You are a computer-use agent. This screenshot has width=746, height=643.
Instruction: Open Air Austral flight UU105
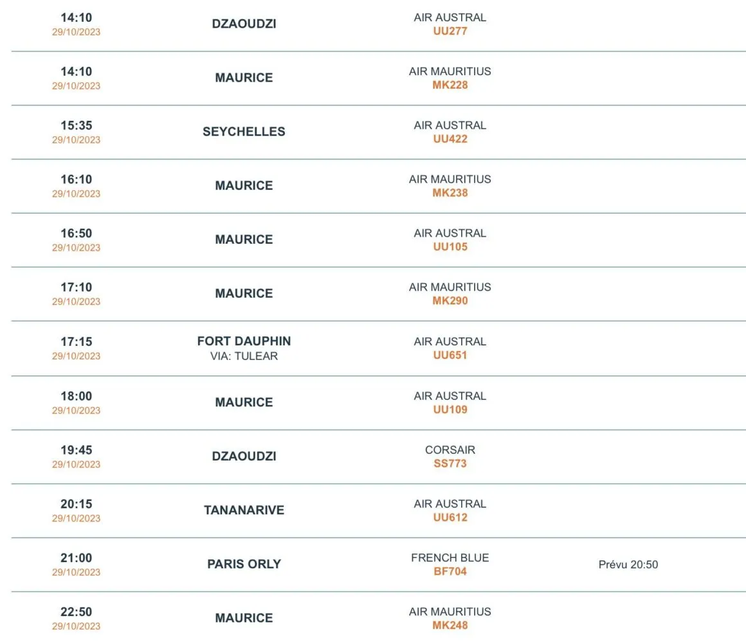(x=450, y=247)
